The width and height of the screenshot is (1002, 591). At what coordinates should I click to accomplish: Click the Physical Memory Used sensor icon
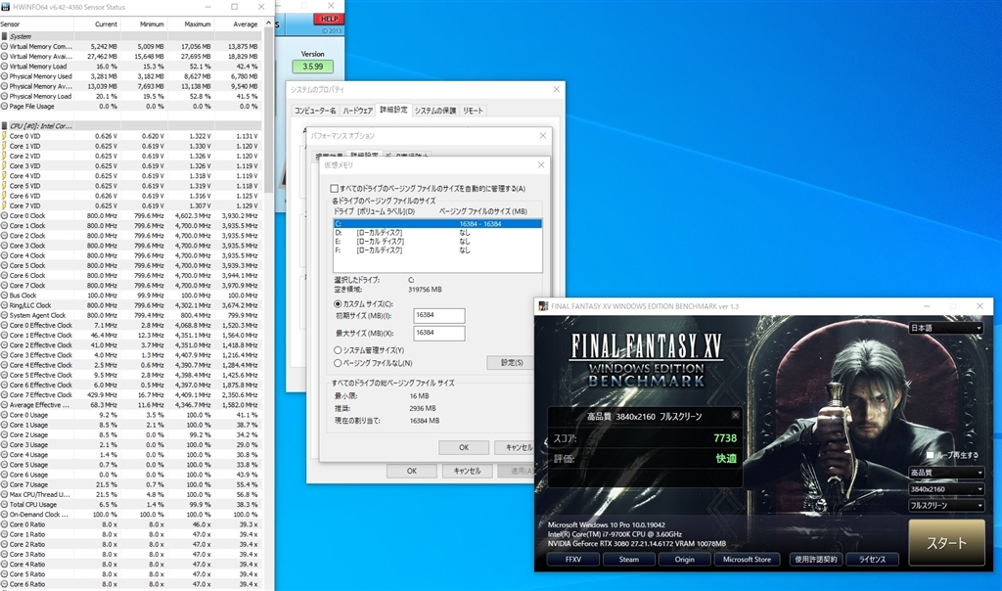5,76
